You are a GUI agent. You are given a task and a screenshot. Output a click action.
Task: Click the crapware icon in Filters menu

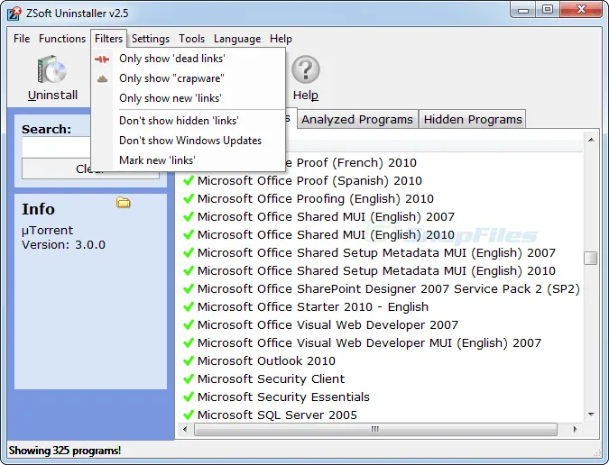102,78
